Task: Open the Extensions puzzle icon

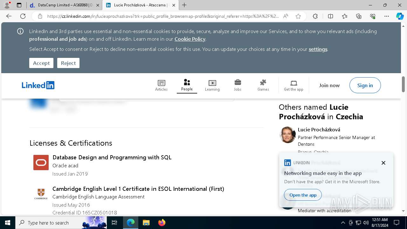Action: [x=315, y=16]
